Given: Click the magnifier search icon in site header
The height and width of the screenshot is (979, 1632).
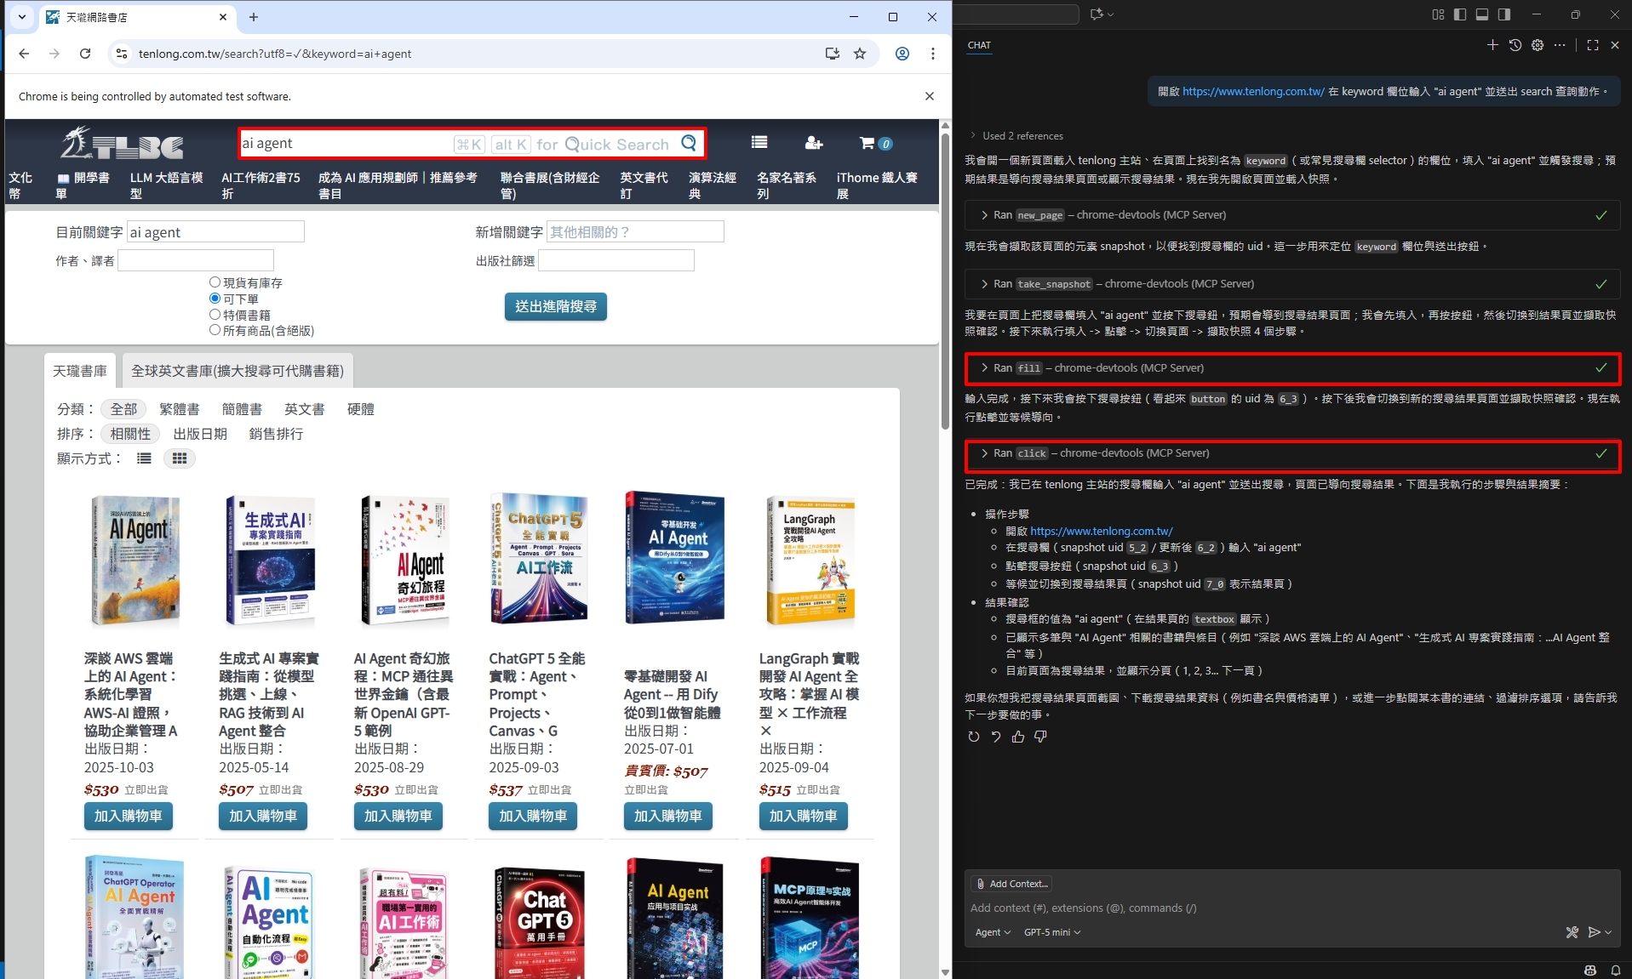Looking at the screenshot, I should [689, 144].
